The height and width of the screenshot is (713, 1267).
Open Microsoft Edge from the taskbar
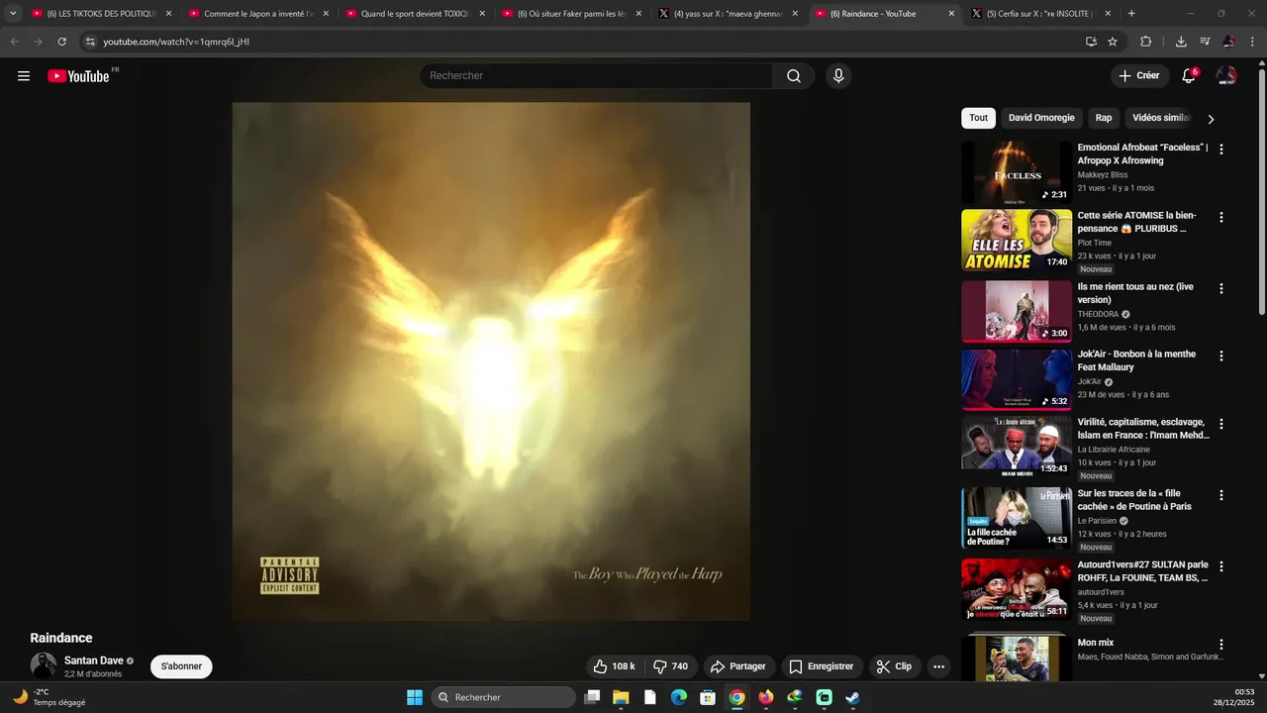coord(678,697)
